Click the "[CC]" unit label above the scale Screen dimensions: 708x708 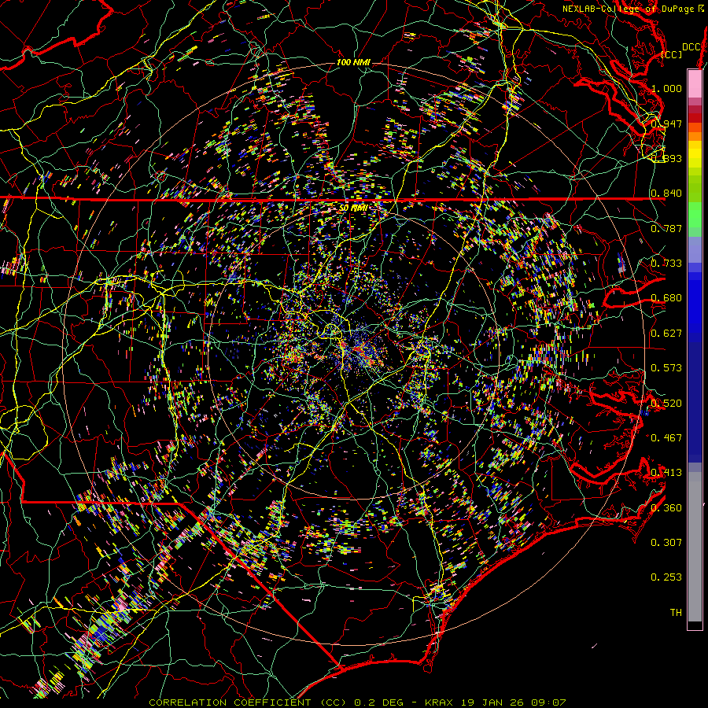click(x=671, y=54)
